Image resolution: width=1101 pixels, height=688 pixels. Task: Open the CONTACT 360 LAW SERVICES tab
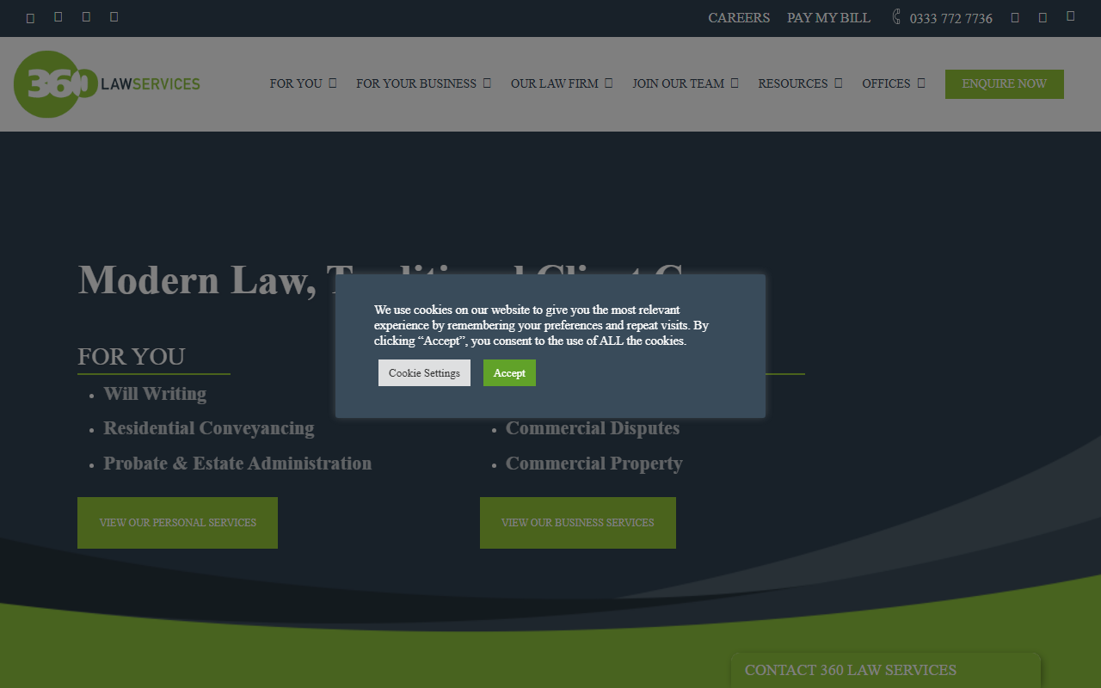tap(886, 670)
